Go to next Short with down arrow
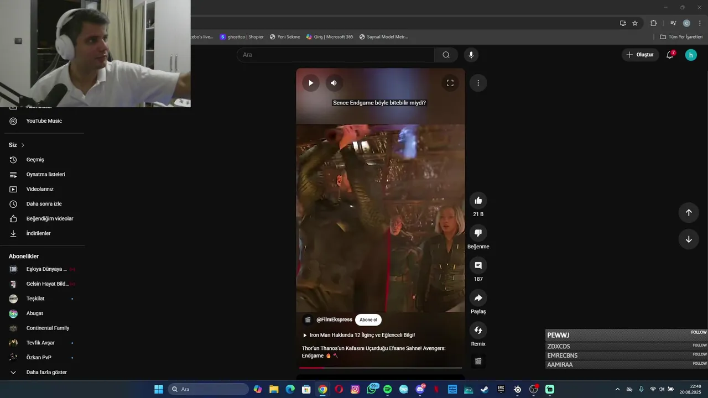Screen dimensions: 708x398 pyautogui.click(x=689, y=239)
